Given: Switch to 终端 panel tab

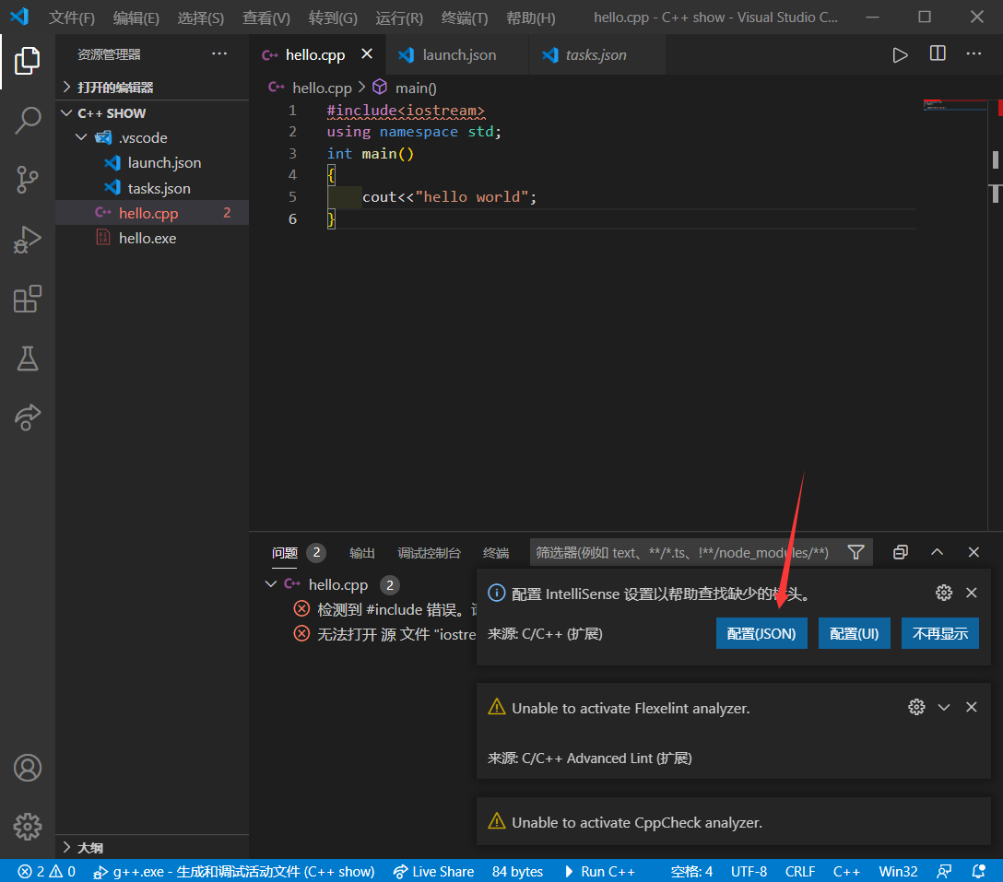Looking at the screenshot, I should tap(496, 553).
